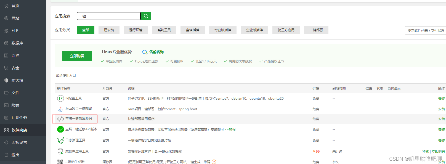Screen dimensions: 446x164
Task: Click the 售前咨询 chat bubble icon
Action: click(145, 52)
